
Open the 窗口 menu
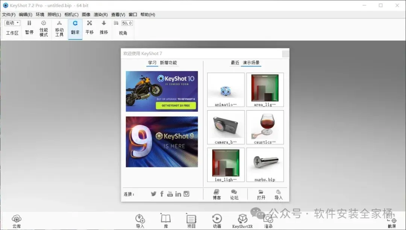click(133, 15)
